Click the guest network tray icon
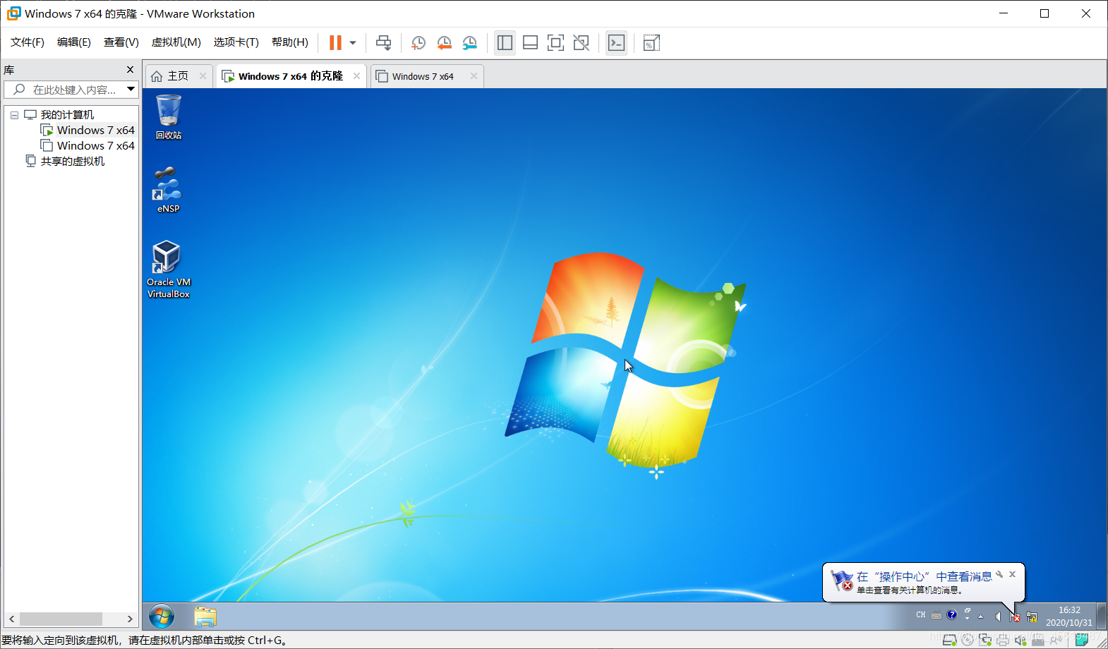The image size is (1108, 649). (1032, 617)
